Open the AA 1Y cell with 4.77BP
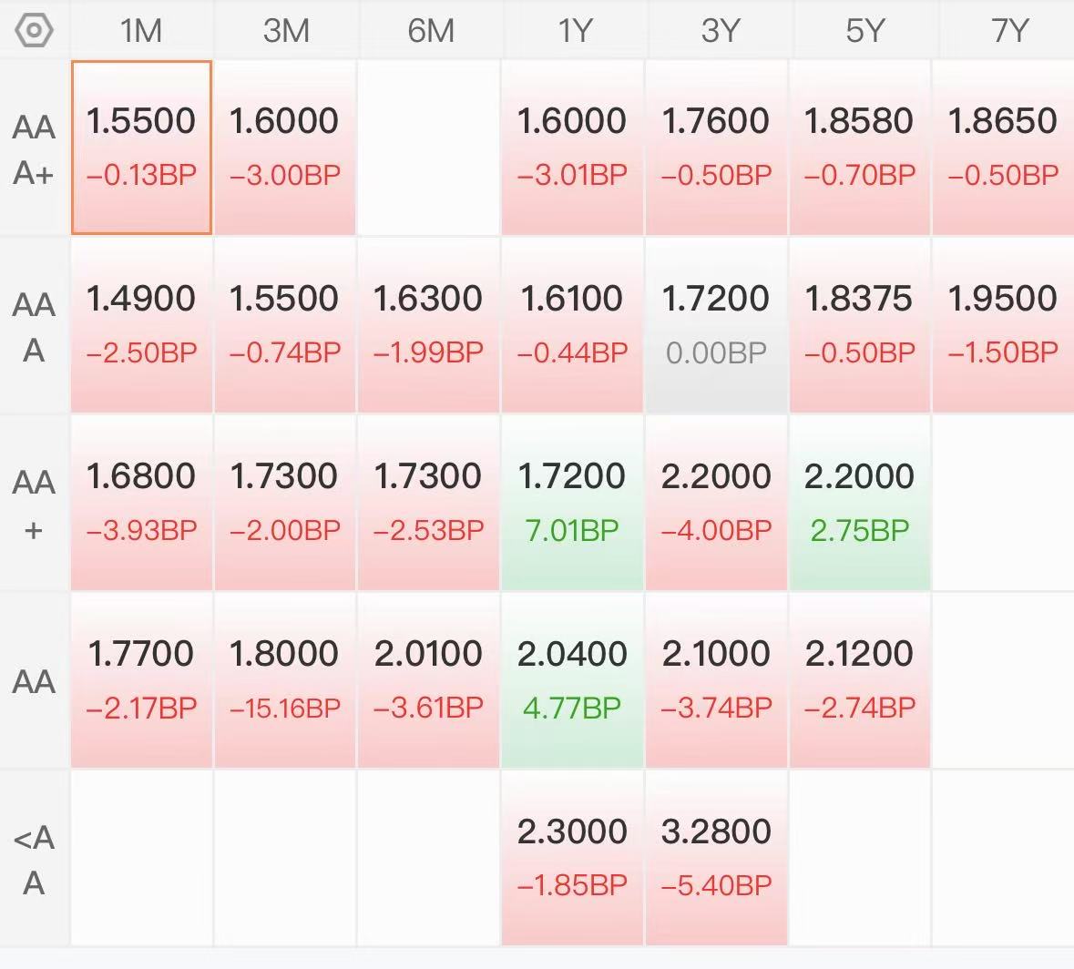Viewport: 1074px width, 969px height. (x=572, y=680)
